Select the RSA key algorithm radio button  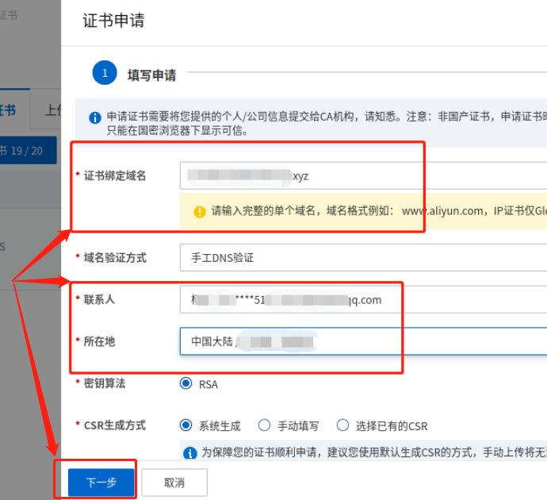coord(186,384)
